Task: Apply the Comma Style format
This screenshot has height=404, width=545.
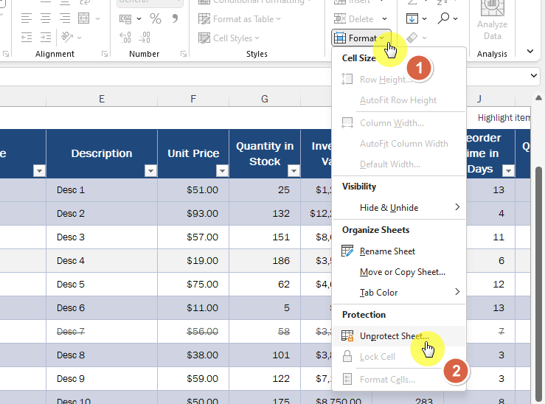Action: (x=175, y=18)
